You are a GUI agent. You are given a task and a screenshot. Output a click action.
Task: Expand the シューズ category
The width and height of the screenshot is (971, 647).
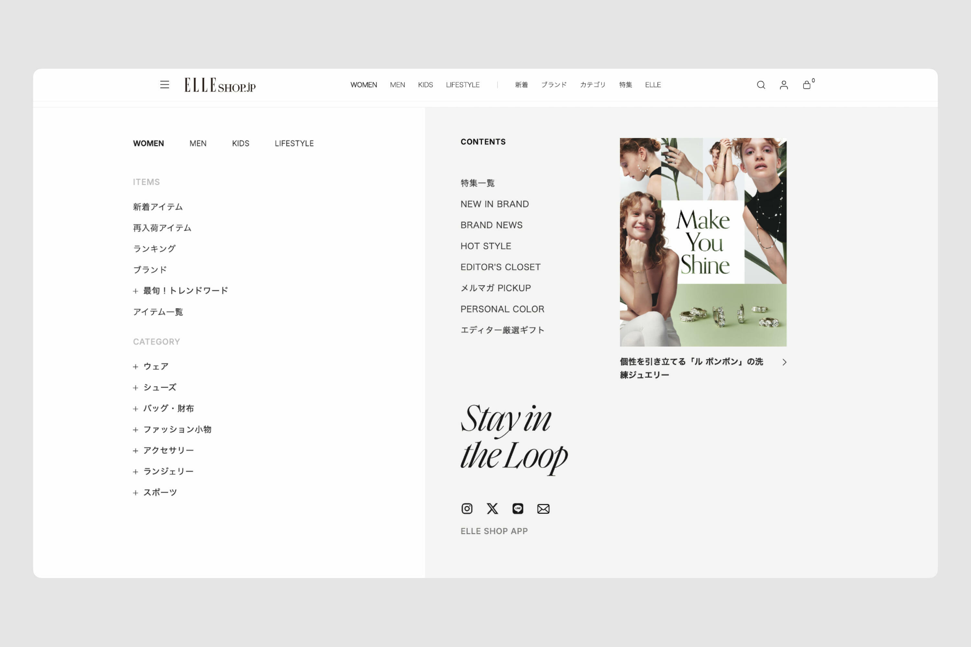tap(155, 388)
